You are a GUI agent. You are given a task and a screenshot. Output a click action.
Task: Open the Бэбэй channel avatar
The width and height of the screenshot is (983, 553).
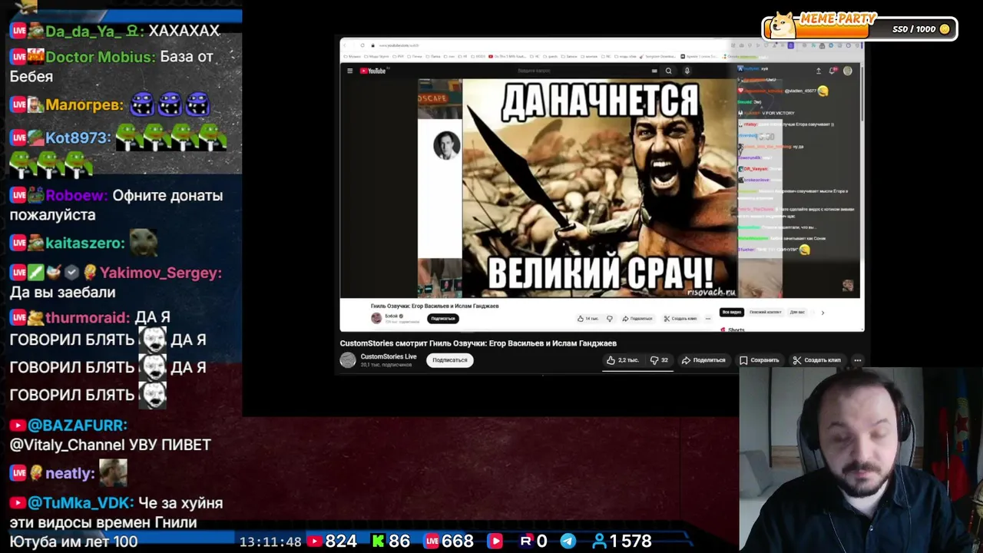tap(376, 318)
